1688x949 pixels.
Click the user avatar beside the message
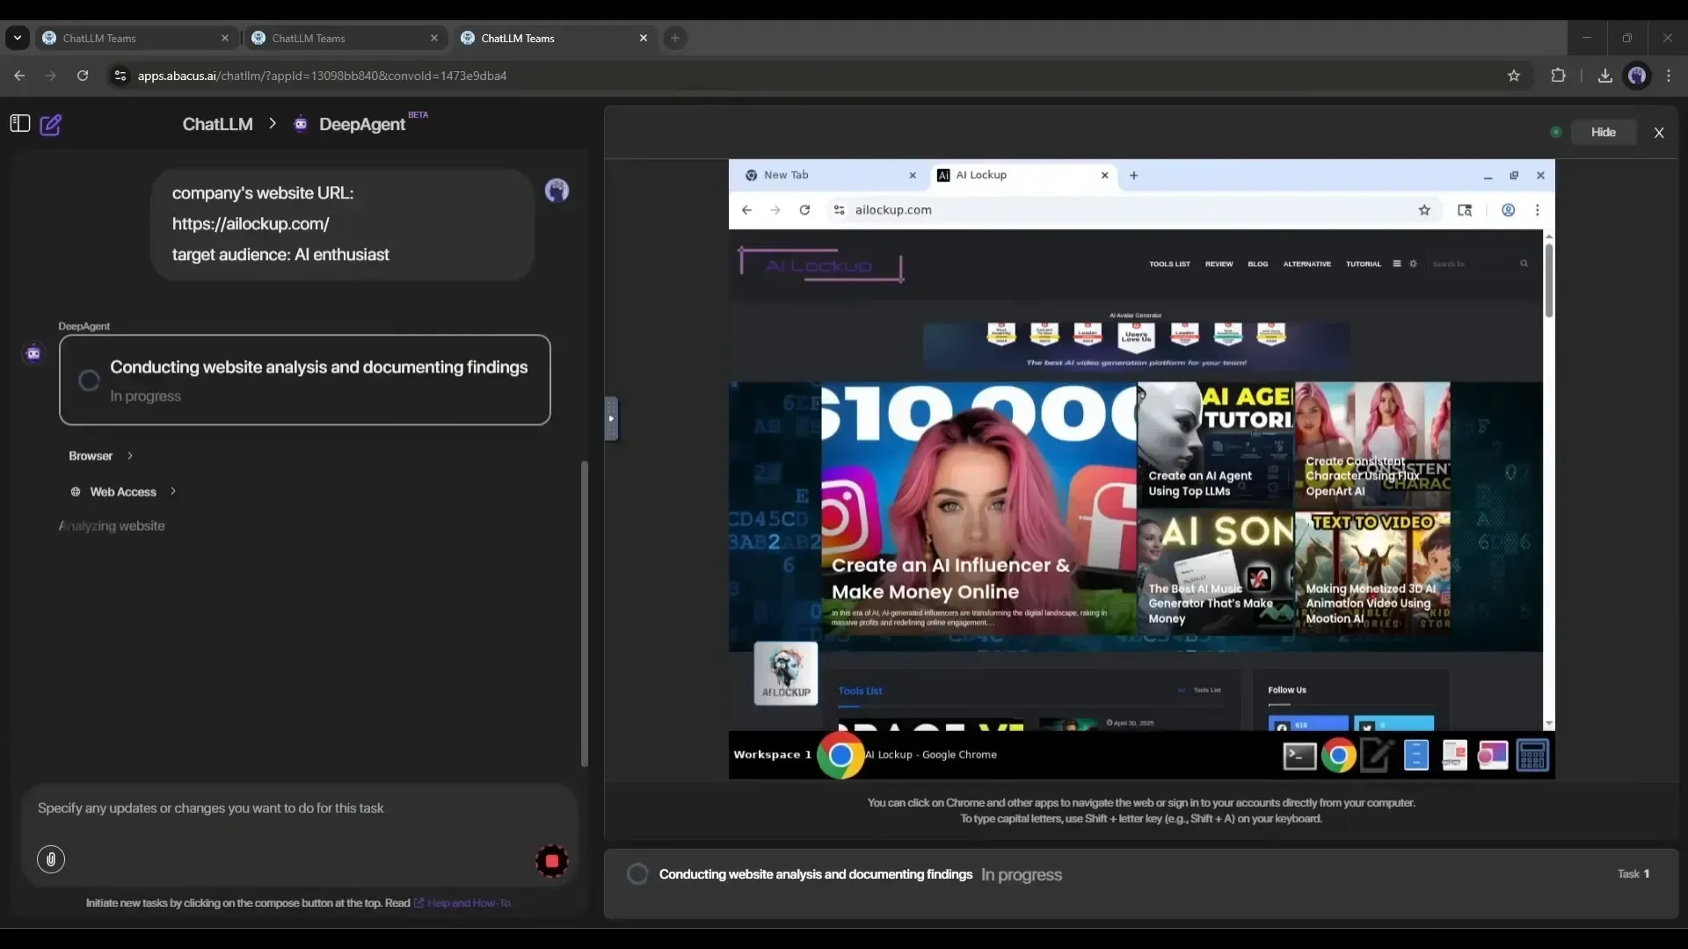click(x=557, y=191)
